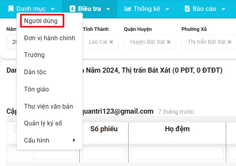Choose the Đơn vị hành chính entry
236x166 pixels.
tap(49, 38)
